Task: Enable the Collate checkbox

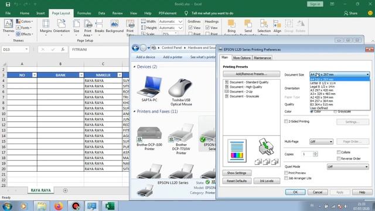Action: point(339,152)
